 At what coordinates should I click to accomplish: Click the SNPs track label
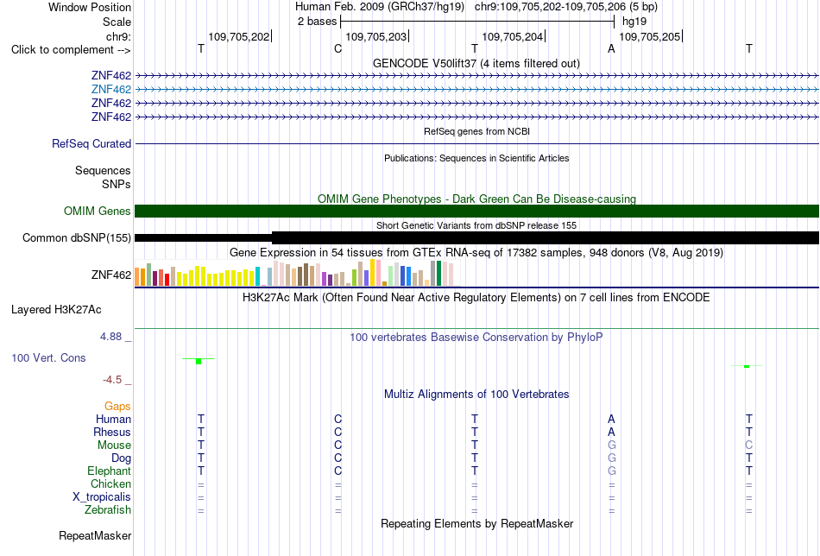click(117, 185)
